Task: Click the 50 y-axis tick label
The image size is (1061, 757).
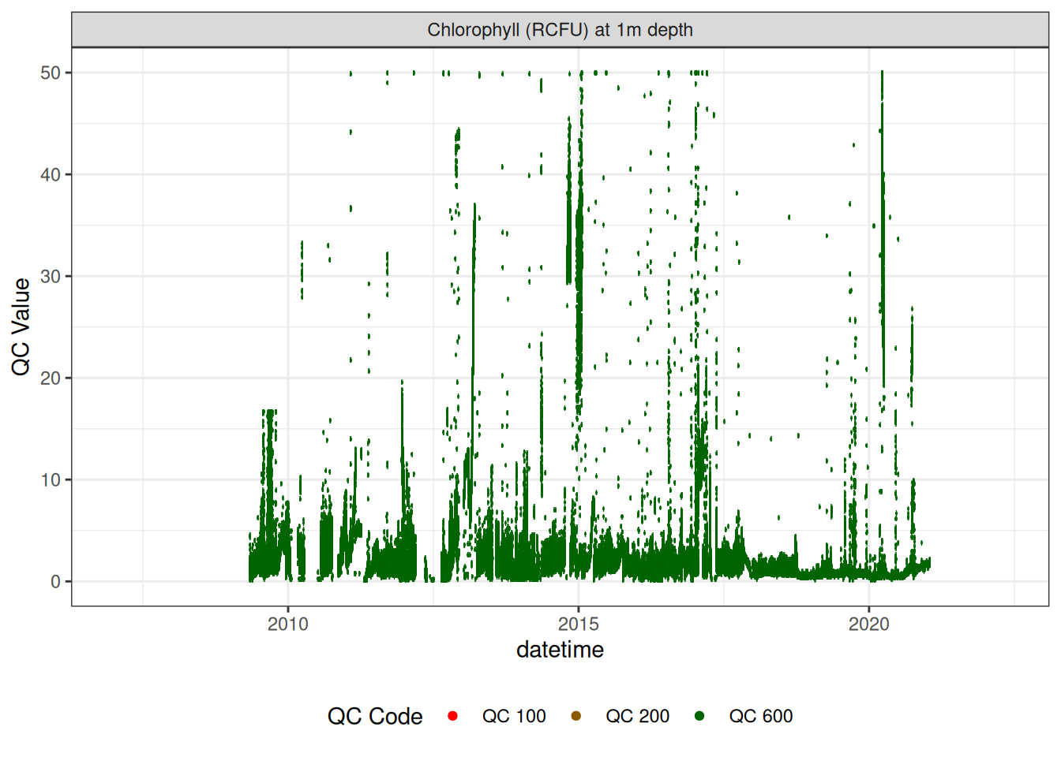Action: 51,73
